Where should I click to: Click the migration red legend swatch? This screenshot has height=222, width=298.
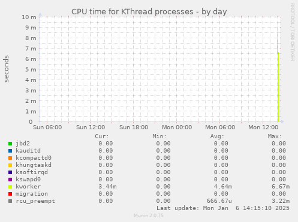[x=10, y=194]
